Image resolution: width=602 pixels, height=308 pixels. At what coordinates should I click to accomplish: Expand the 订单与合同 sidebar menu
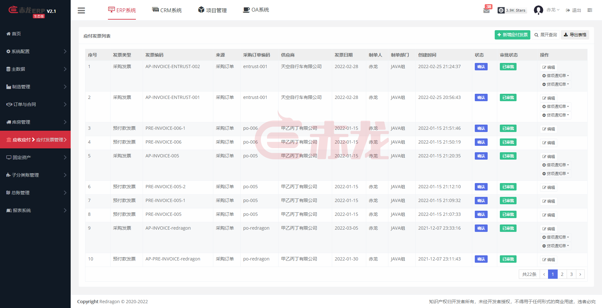(35, 104)
